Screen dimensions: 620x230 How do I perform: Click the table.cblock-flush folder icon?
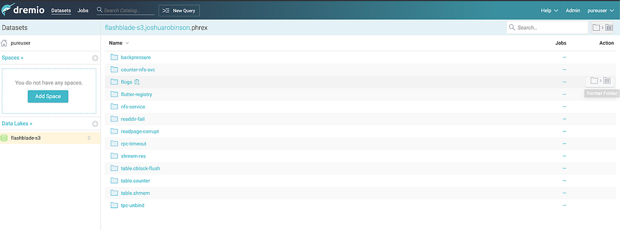click(114, 168)
